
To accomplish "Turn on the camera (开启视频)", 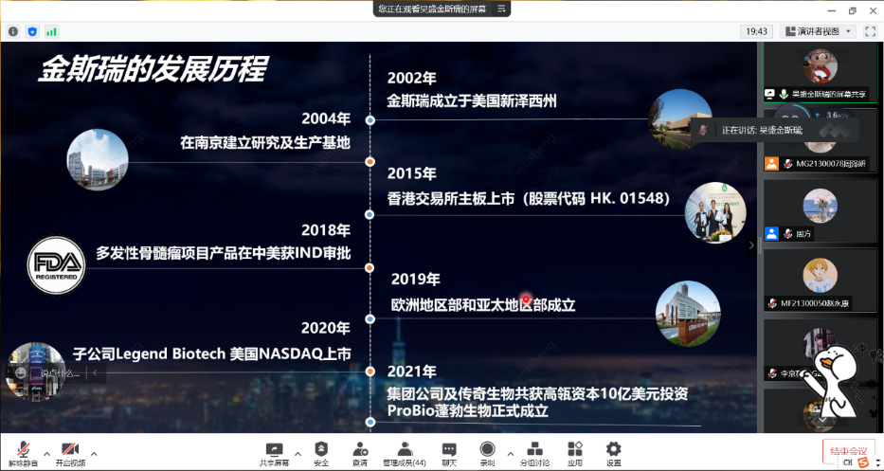I will tap(69, 451).
